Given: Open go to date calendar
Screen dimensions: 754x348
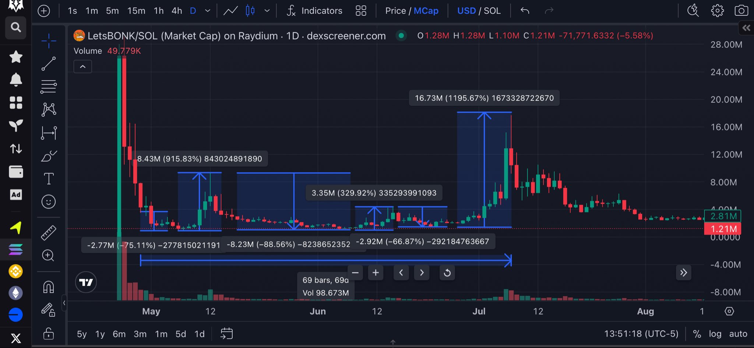Looking at the screenshot, I should (x=226, y=334).
